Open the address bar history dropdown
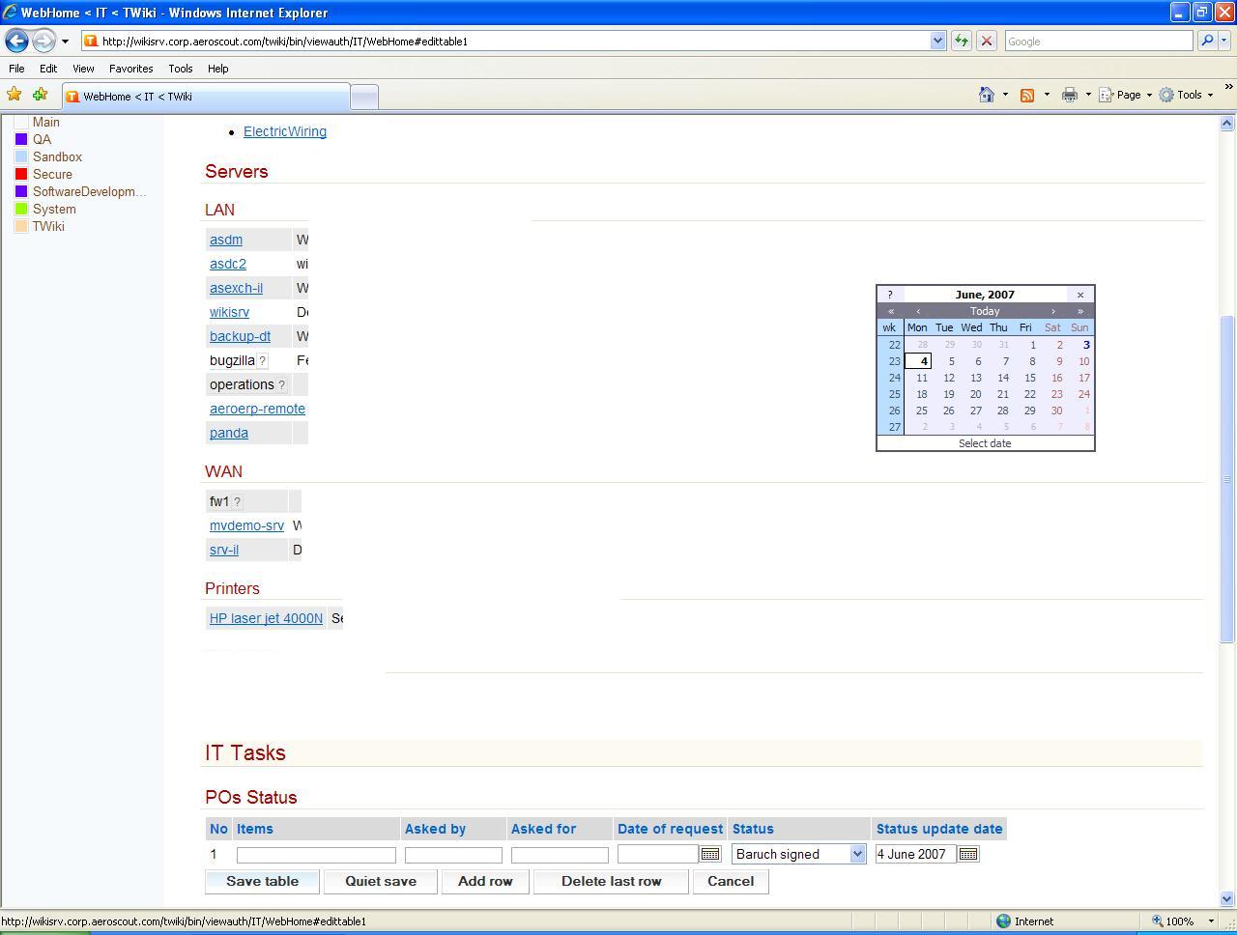1237x935 pixels. point(937,41)
